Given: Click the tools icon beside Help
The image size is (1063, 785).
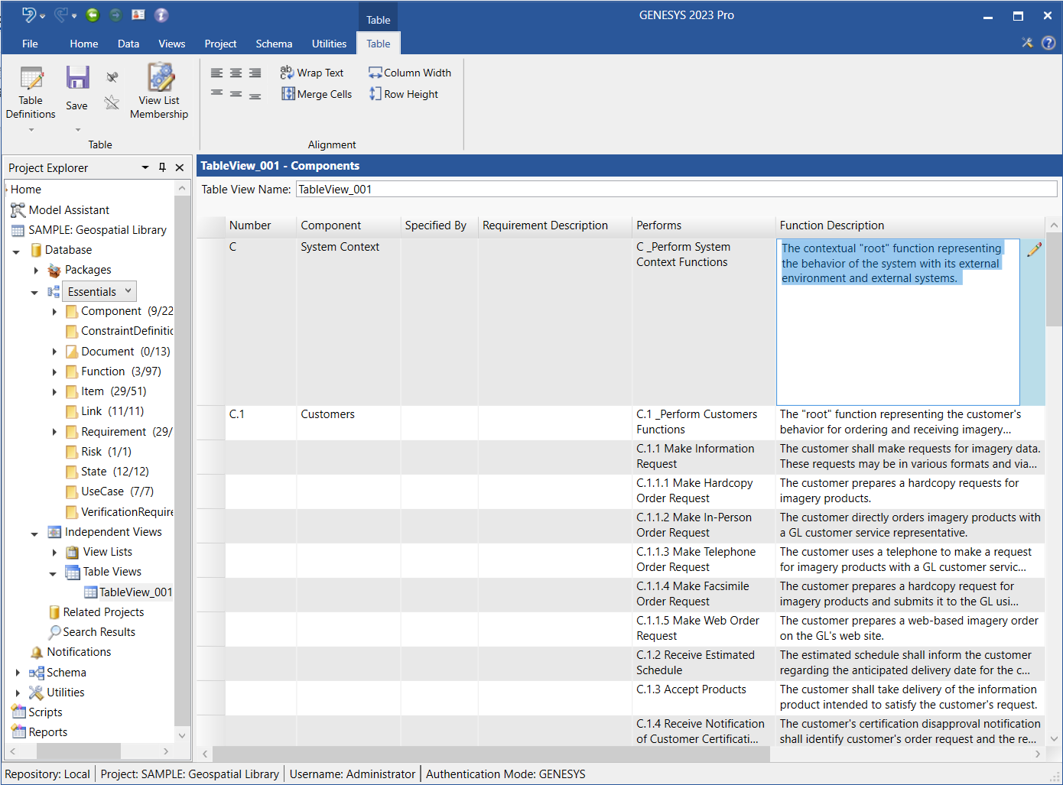Looking at the screenshot, I should point(1027,43).
